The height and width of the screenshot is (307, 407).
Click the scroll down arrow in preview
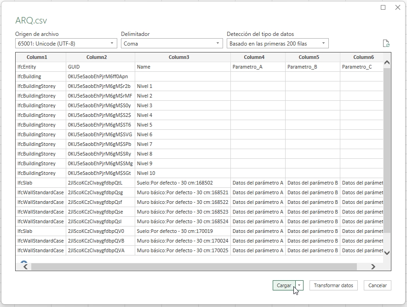click(x=387, y=252)
